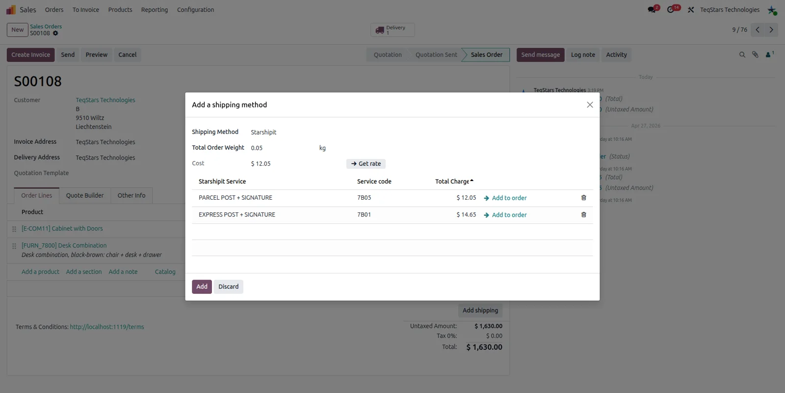Screen dimensions: 785x393
Task: Click Add a note link
Action: [123, 272]
